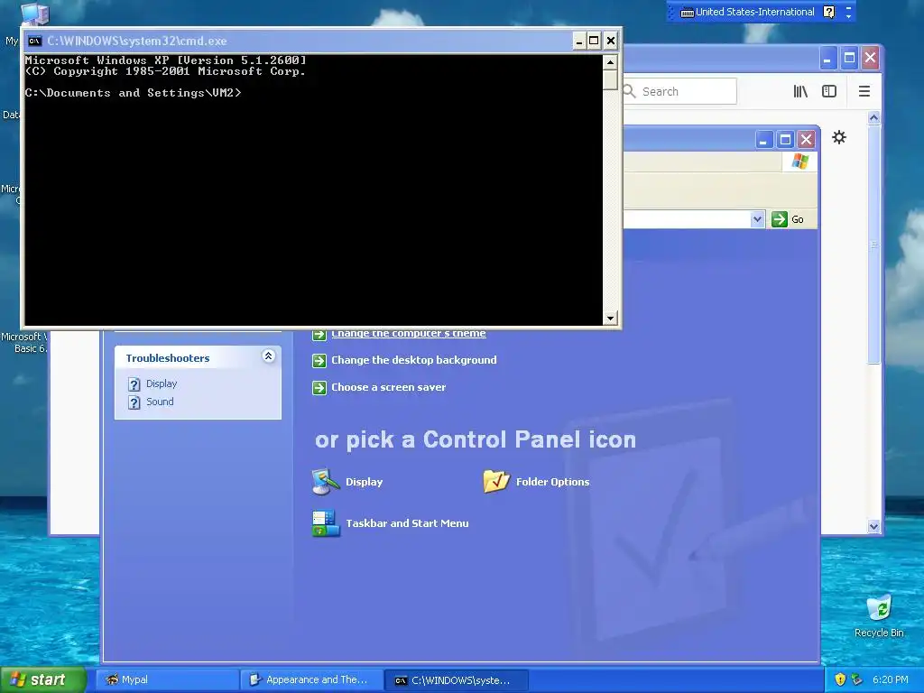
Task: Click the Troubleshooters heading
Action: click(167, 358)
